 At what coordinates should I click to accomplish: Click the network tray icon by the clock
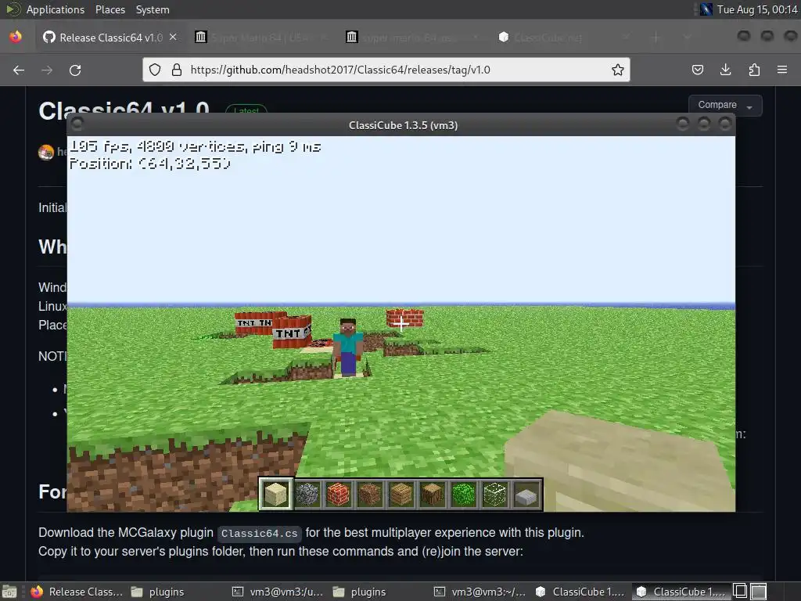pos(706,9)
